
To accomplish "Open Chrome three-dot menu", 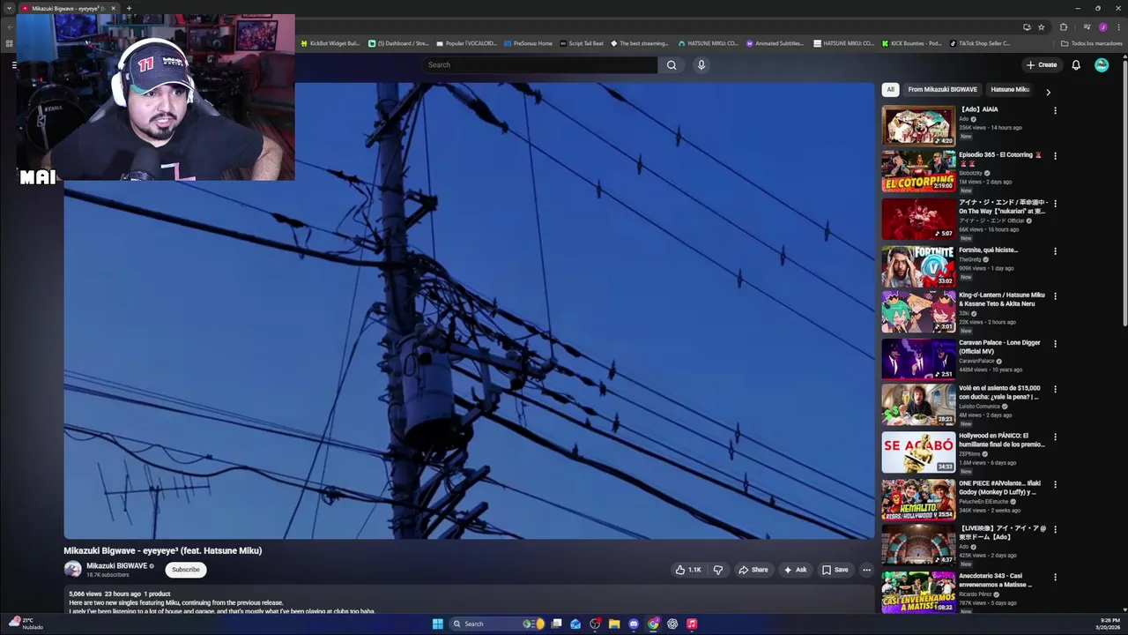I will click(x=1118, y=27).
